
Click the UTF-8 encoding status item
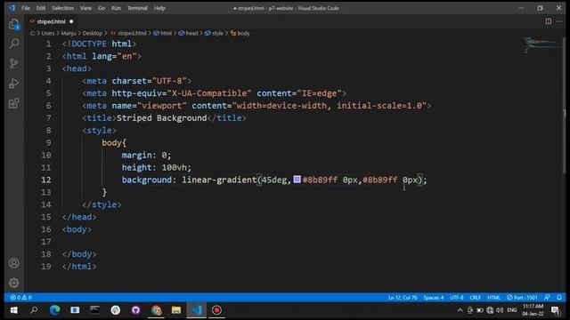pos(457,298)
